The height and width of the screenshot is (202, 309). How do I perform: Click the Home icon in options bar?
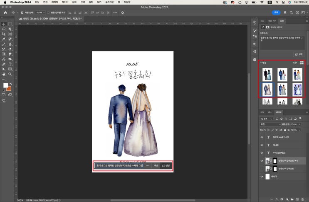(x=5, y=12)
